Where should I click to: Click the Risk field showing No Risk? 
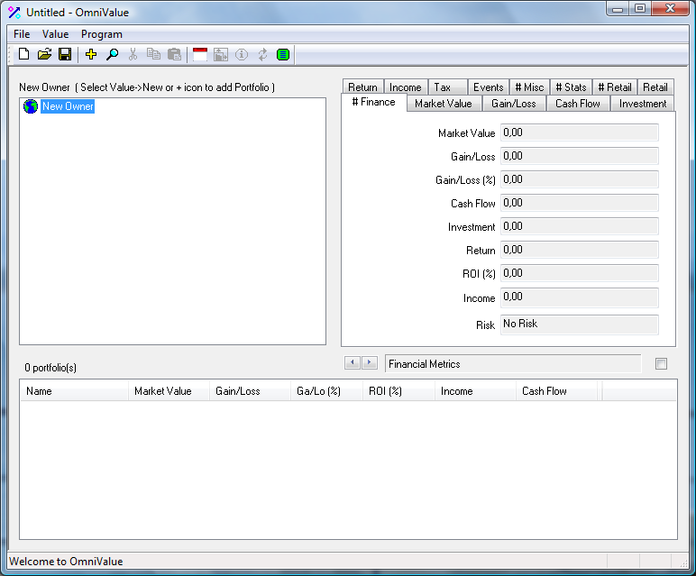pos(580,325)
